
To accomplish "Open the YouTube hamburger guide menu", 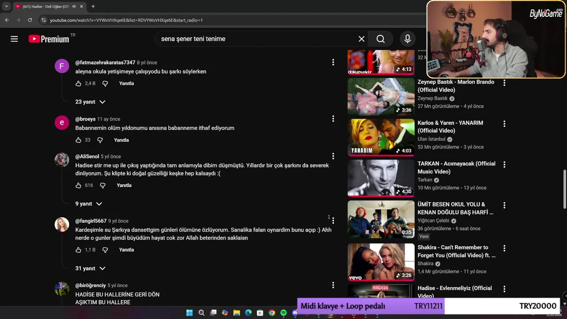I will point(14,39).
